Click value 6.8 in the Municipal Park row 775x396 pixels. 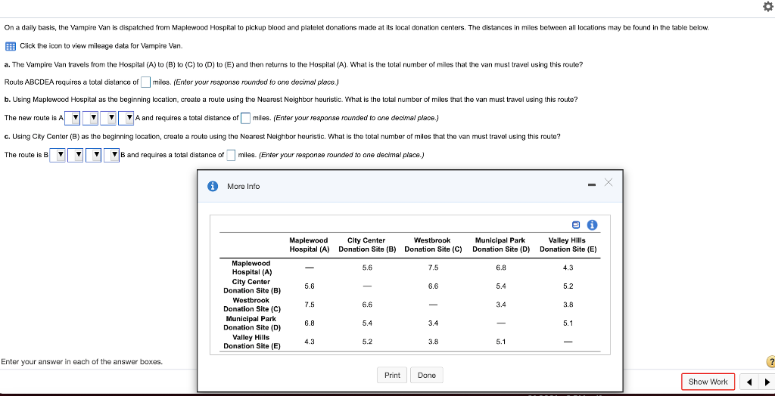click(x=310, y=323)
